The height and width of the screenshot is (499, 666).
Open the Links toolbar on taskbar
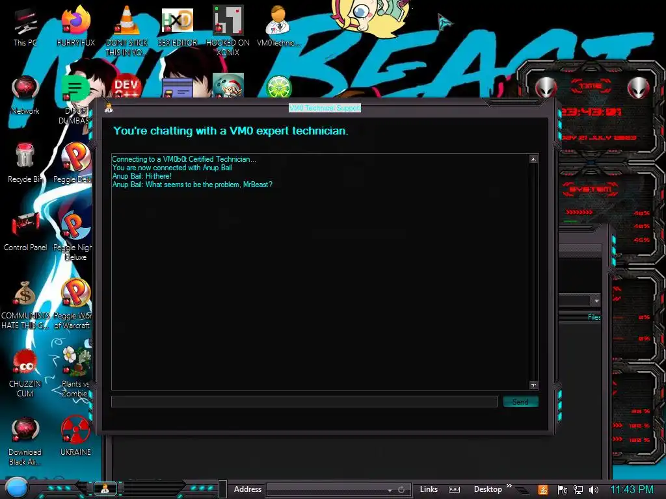pyautogui.click(x=429, y=489)
